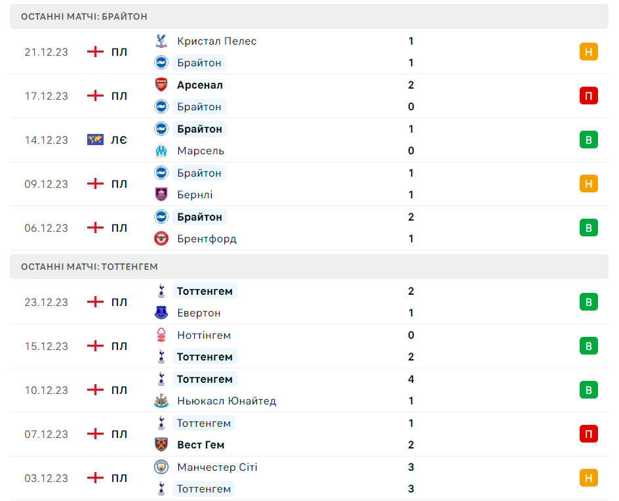The image size is (619, 501).
Task: Open the red loss badge for Arsenal match
Action: click(588, 96)
